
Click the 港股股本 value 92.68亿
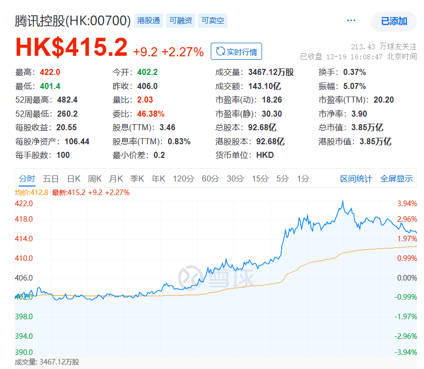271,142
